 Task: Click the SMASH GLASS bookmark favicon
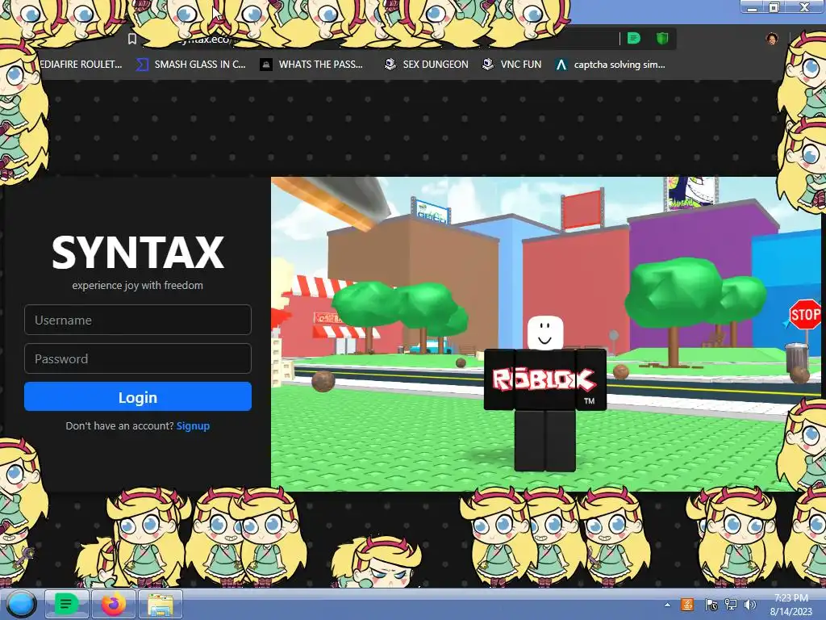click(142, 65)
